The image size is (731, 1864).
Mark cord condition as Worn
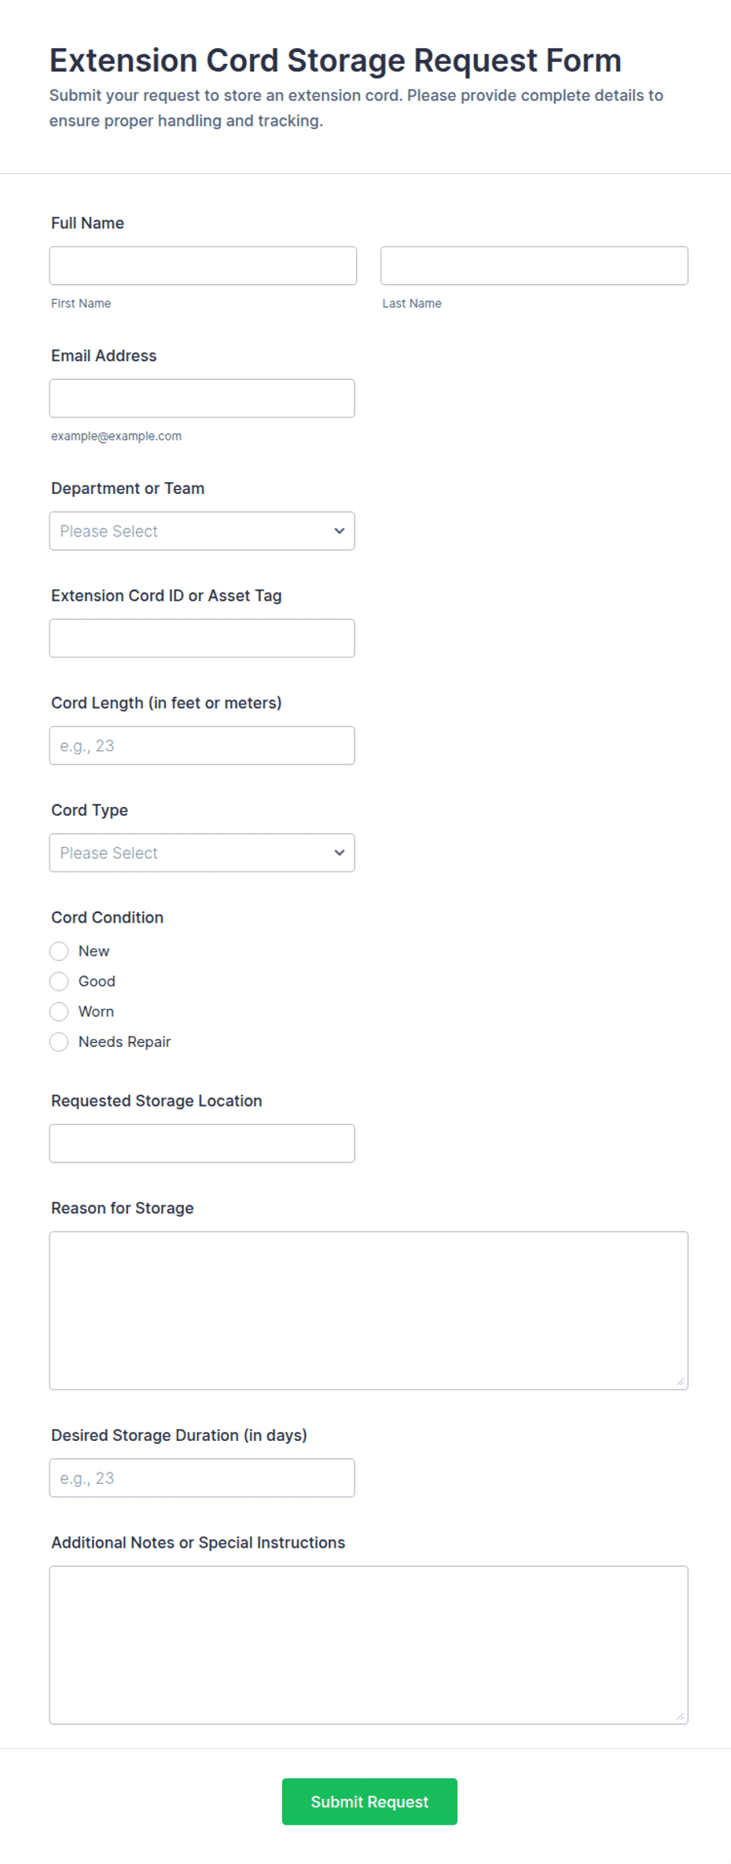click(x=59, y=1011)
